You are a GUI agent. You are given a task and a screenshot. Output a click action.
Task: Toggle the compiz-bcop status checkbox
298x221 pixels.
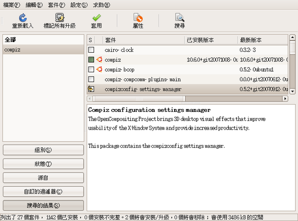pyautogui.click(x=91, y=69)
